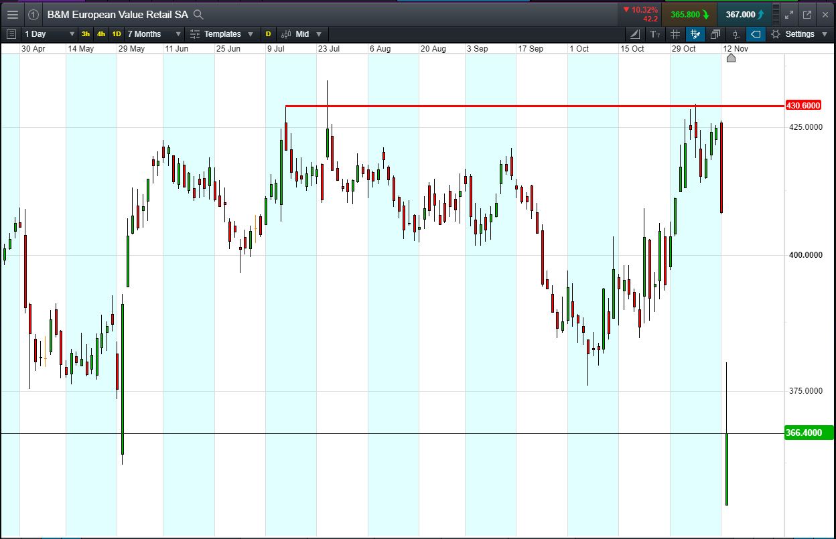Pop the chart out to a new window
836x539 pixels.
click(x=807, y=14)
